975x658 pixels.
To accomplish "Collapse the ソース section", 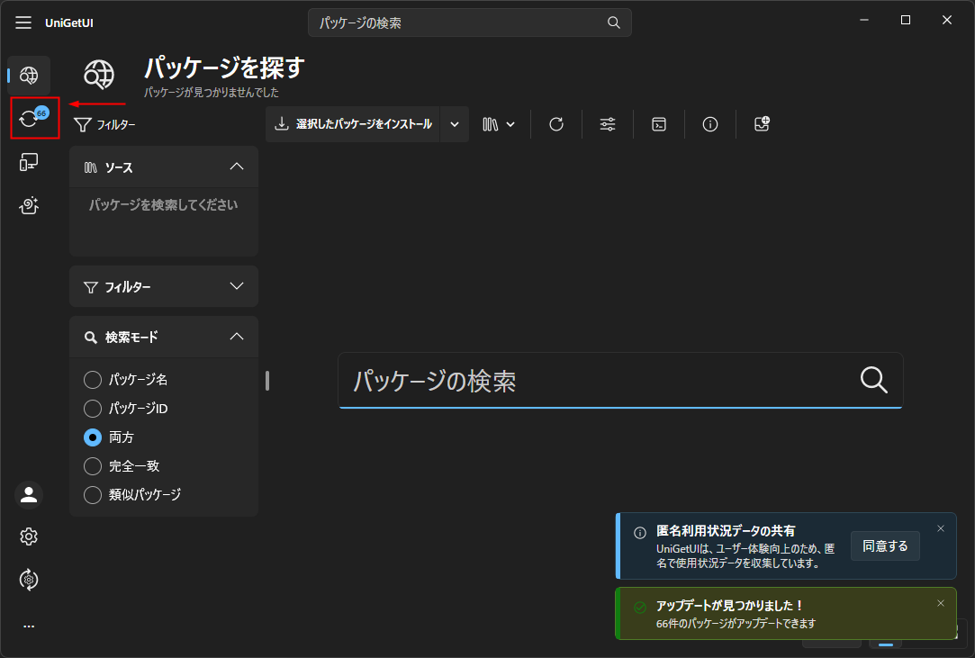I will pyautogui.click(x=236, y=167).
